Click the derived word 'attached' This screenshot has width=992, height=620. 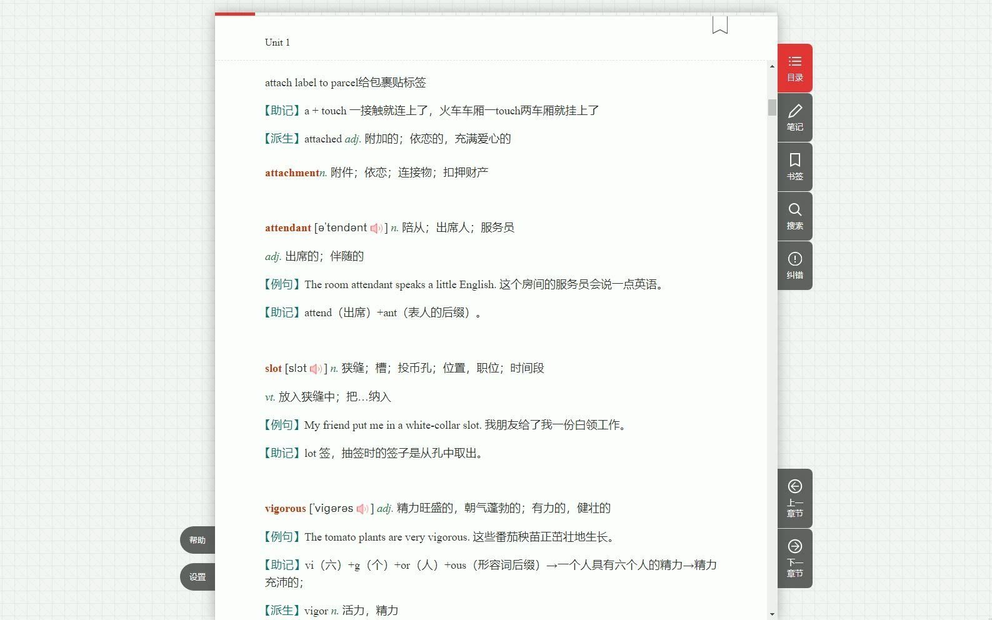pyautogui.click(x=323, y=139)
